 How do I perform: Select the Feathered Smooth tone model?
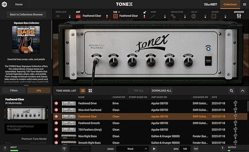click(x=150, y=123)
